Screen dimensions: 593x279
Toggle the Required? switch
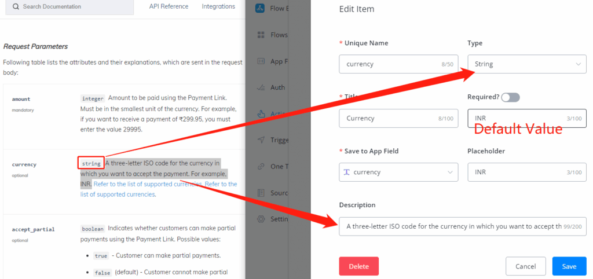(x=511, y=97)
